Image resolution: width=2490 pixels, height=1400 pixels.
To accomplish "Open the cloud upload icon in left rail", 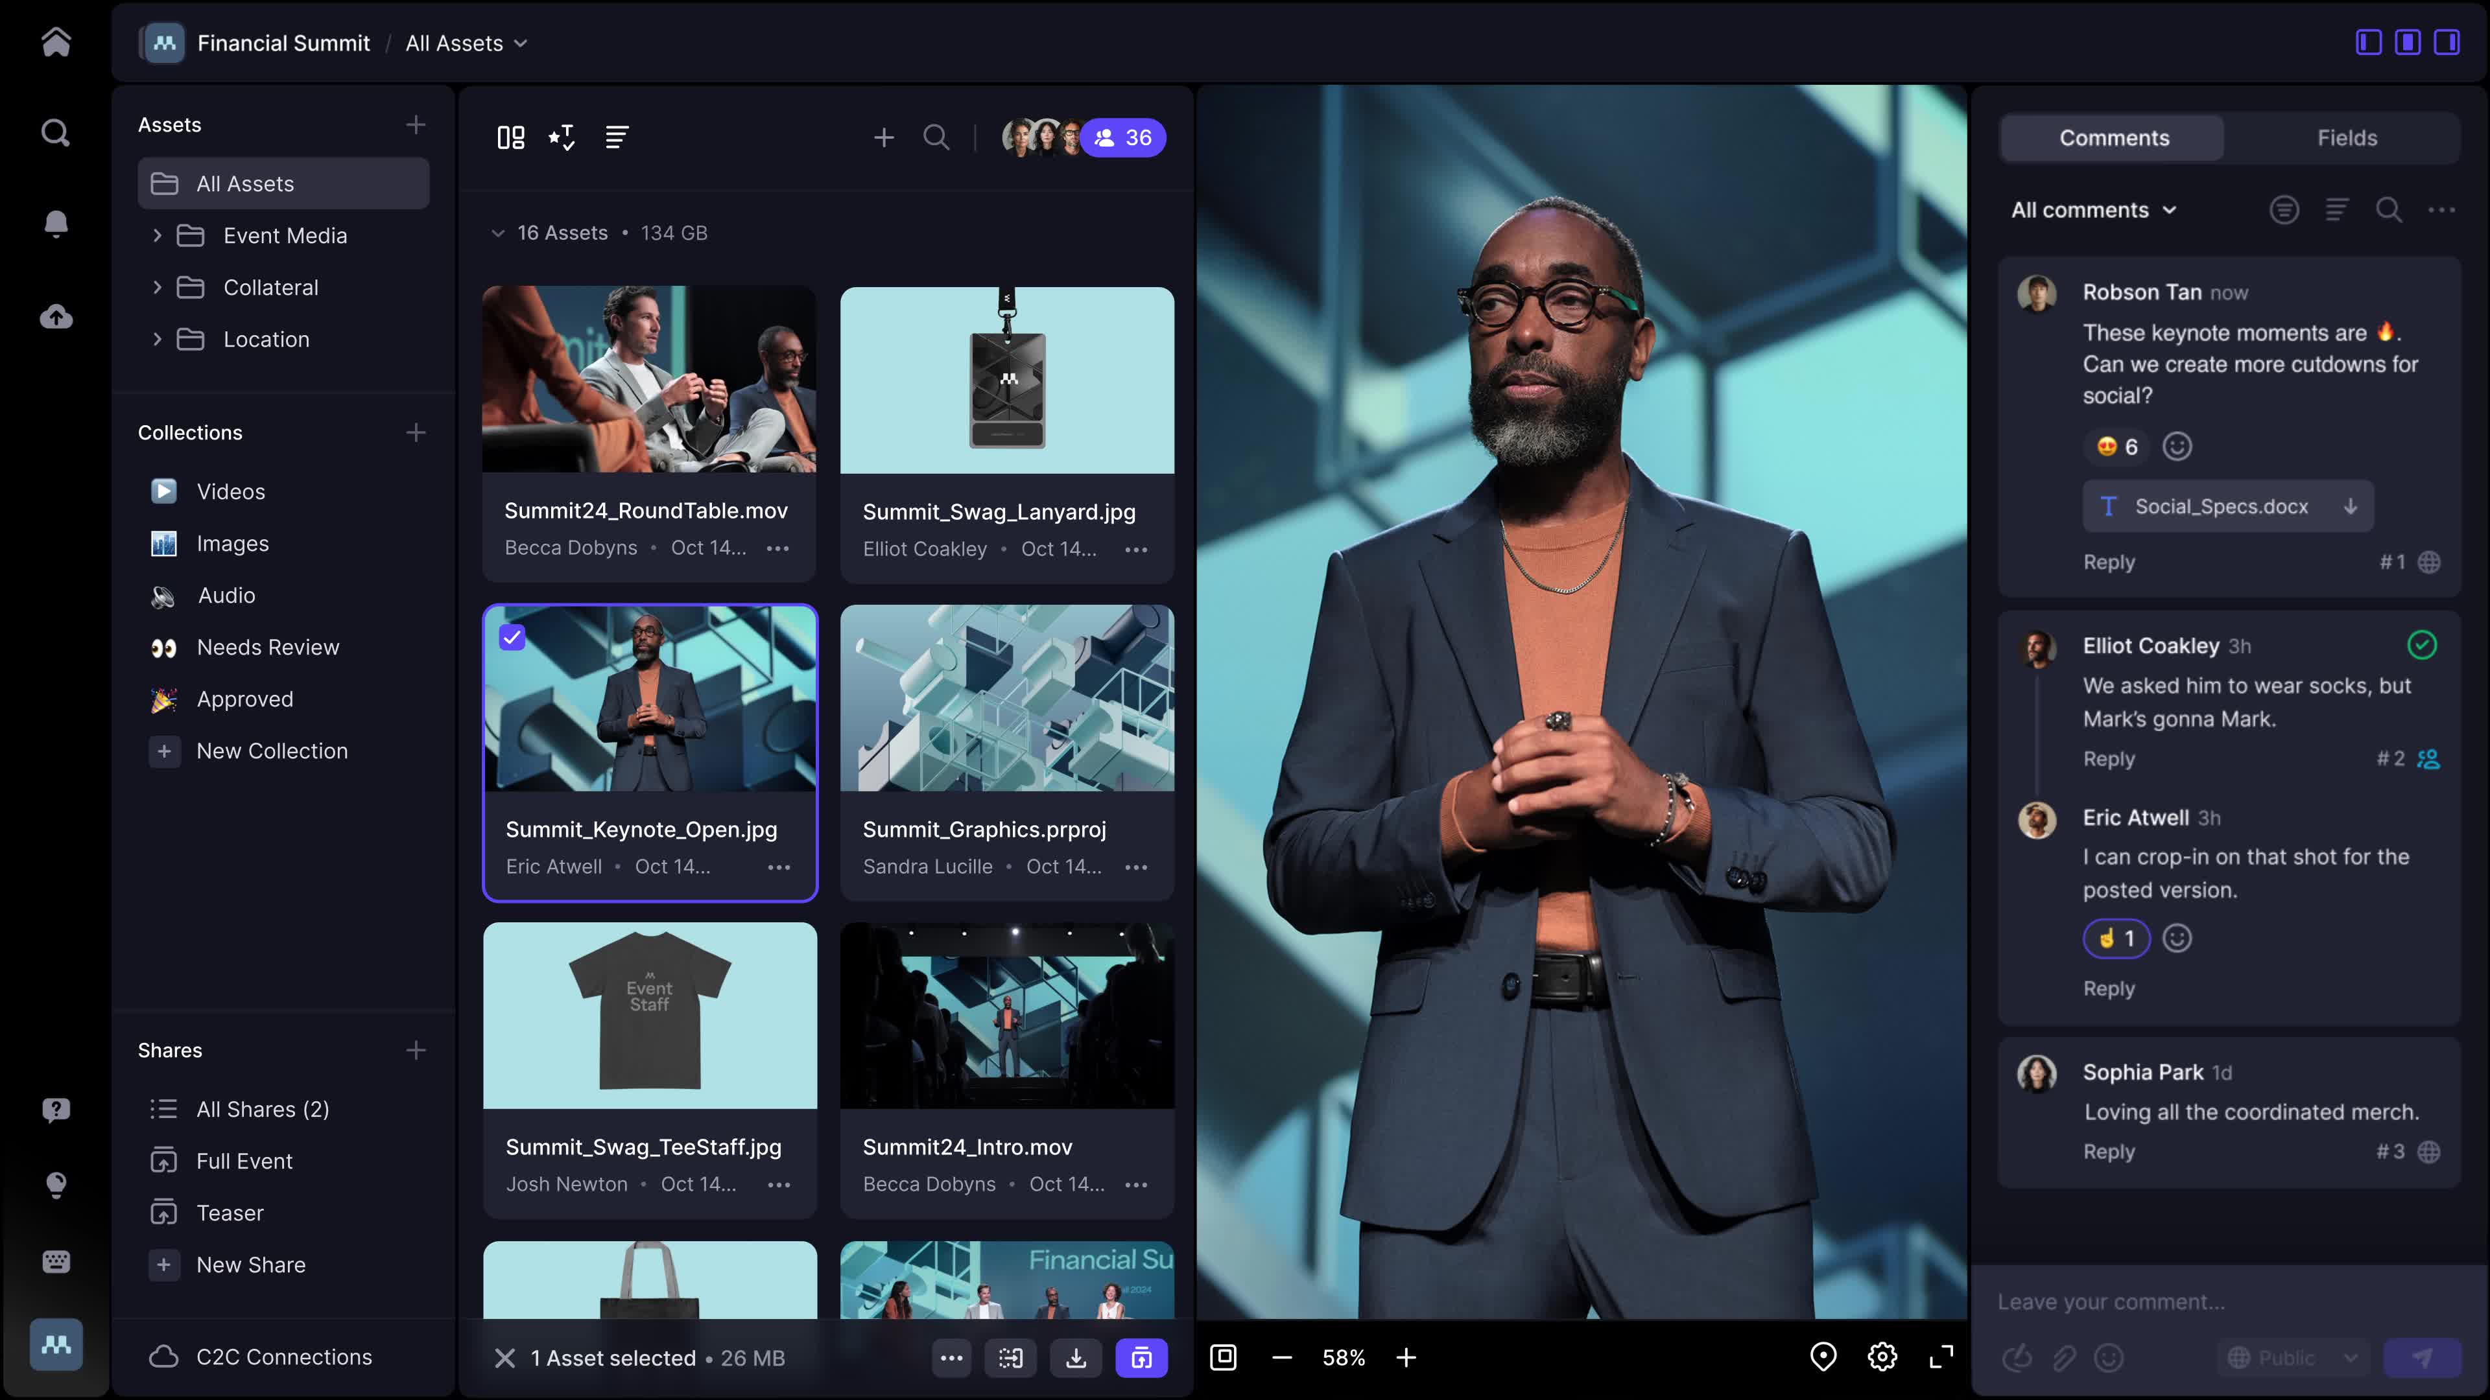I will click(x=56, y=316).
